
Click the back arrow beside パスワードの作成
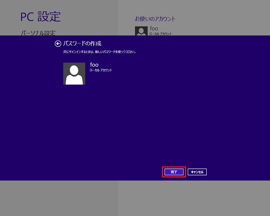pyautogui.click(x=58, y=43)
